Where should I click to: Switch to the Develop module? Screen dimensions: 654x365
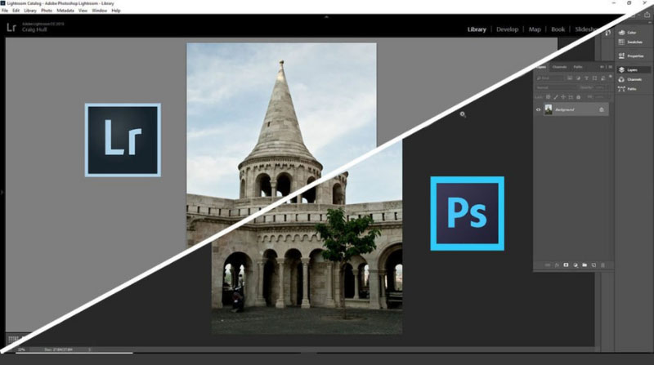pyautogui.click(x=508, y=29)
